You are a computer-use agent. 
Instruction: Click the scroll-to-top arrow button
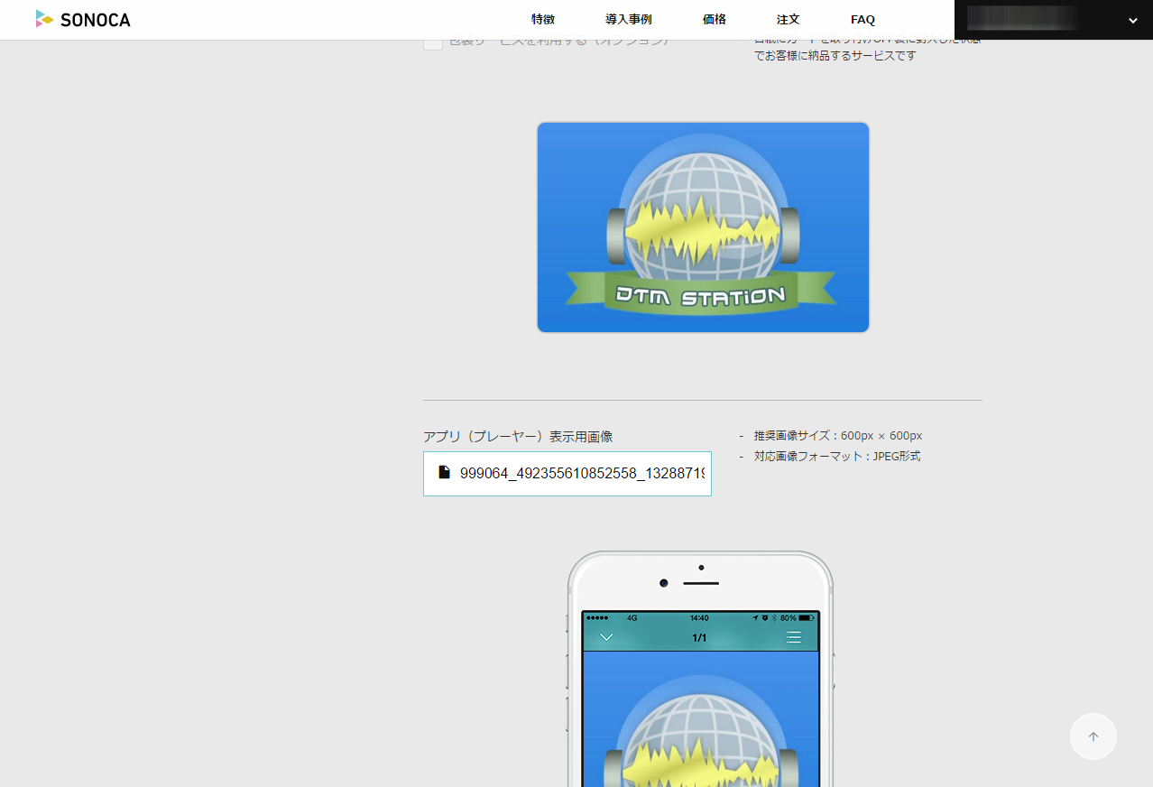[1093, 736]
